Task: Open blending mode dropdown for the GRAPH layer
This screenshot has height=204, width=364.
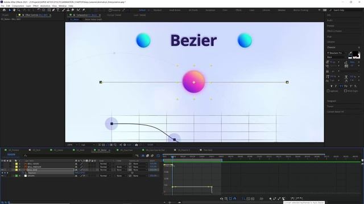Action: 105,176
